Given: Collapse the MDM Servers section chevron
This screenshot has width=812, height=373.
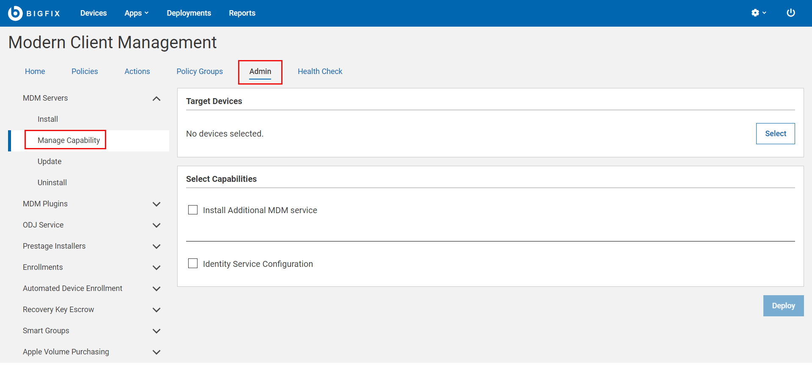Looking at the screenshot, I should pos(156,99).
